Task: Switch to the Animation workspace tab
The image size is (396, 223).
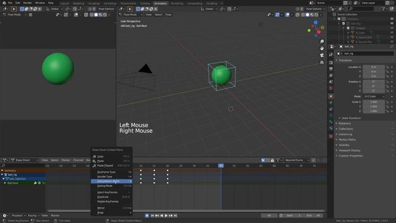Action: click(x=160, y=4)
